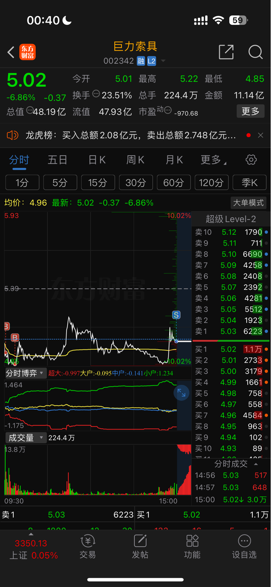Expand stock switcher arrow beside L2
Screen dimensions: 271x587
tap(163, 61)
